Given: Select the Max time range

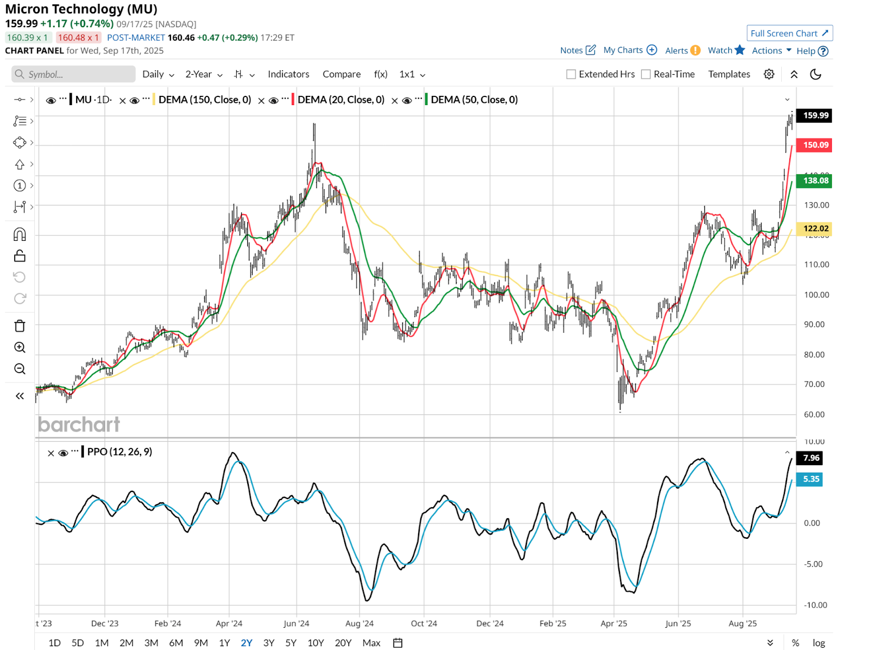Looking at the screenshot, I should point(371,643).
